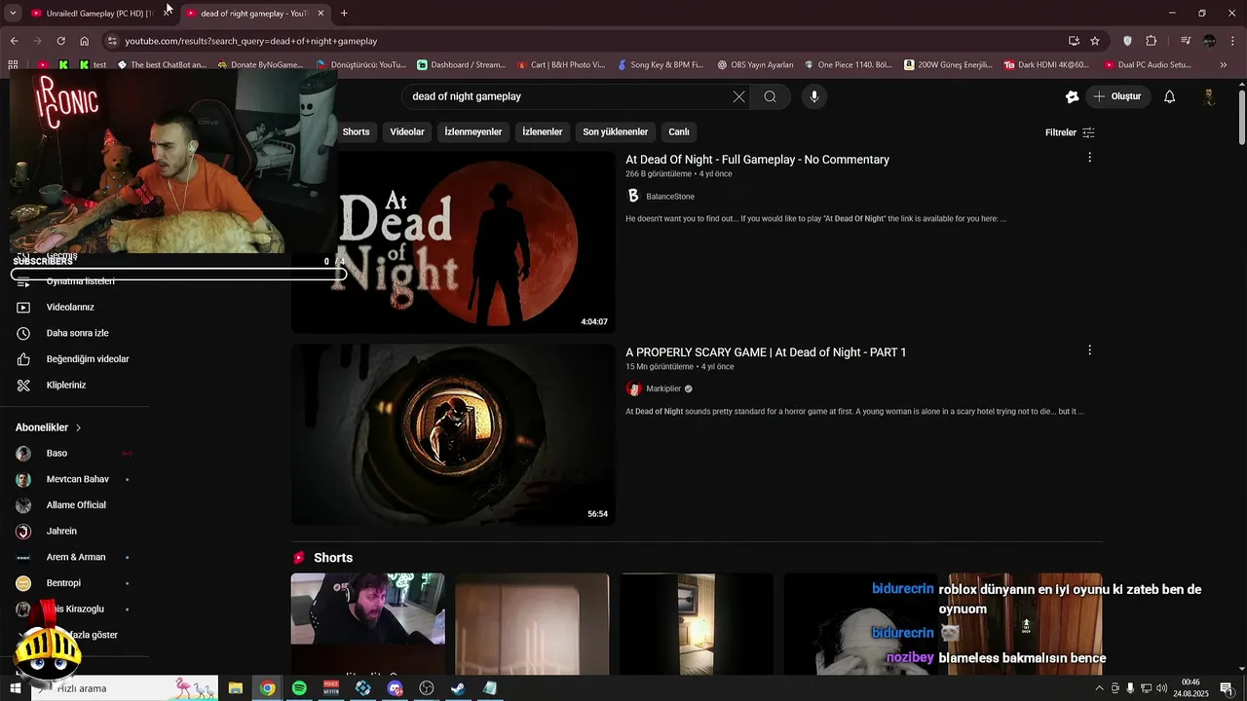This screenshot has height=701, width=1247.
Task: Select the Son yüklenenler filter chip
Action: [x=616, y=131]
